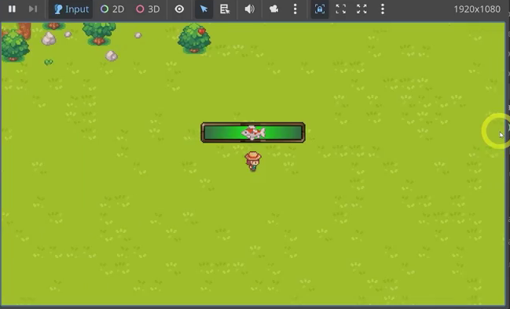Viewport: 510px width, 309px height.
Task: Click the 1920x1080 resolution label
Action: click(477, 9)
